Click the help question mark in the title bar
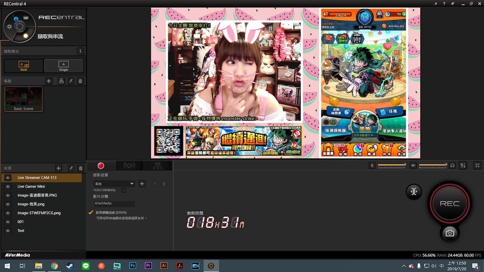The image size is (484, 272). pyautogui.click(x=444, y=4)
